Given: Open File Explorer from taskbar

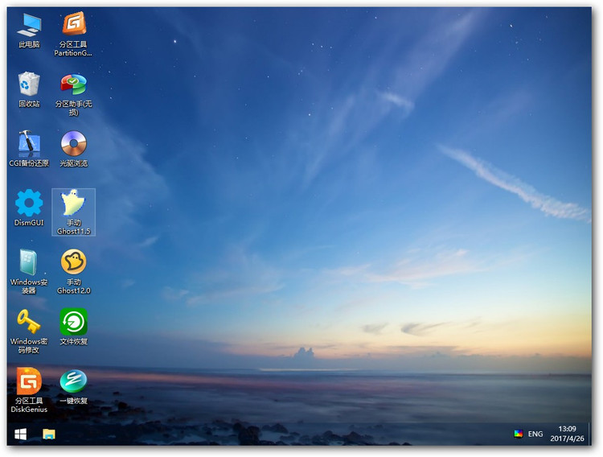Looking at the screenshot, I should coord(49,434).
